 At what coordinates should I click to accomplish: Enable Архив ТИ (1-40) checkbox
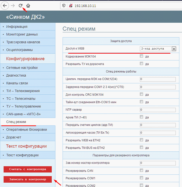pyautogui.click(x=141, y=117)
